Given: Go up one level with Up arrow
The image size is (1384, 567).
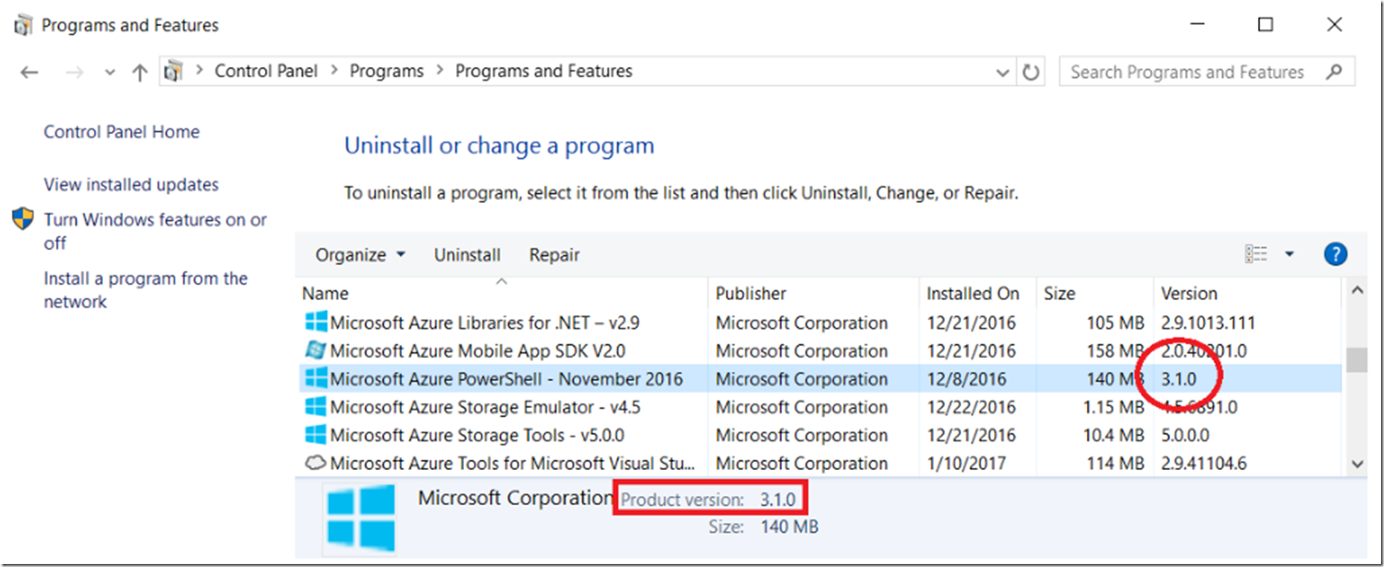Looking at the screenshot, I should 140,72.
